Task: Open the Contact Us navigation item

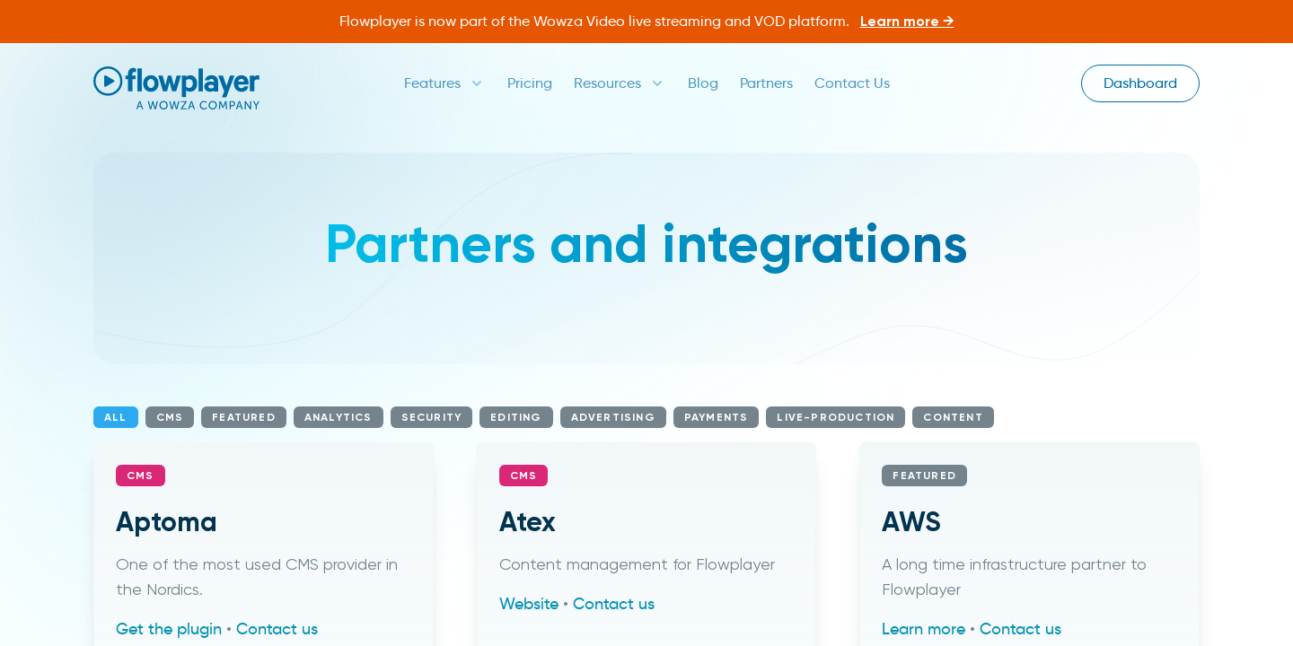Action: (x=851, y=83)
